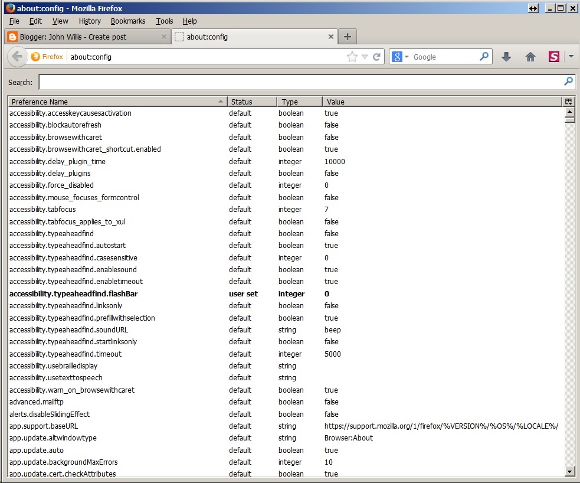
Task: Open the toolbar overflow dropdown arrow
Action: (x=571, y=57)
